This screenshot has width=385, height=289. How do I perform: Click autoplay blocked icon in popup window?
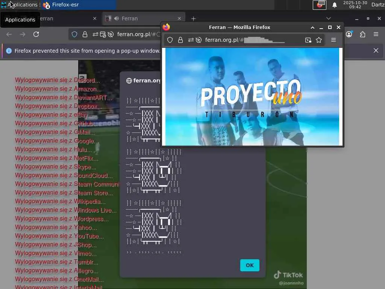(x=199, y=40)
